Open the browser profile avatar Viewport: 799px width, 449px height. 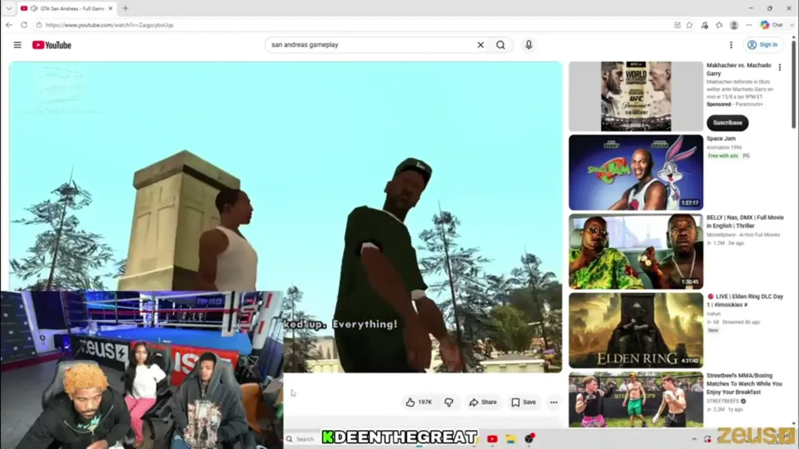pos(734,25)
